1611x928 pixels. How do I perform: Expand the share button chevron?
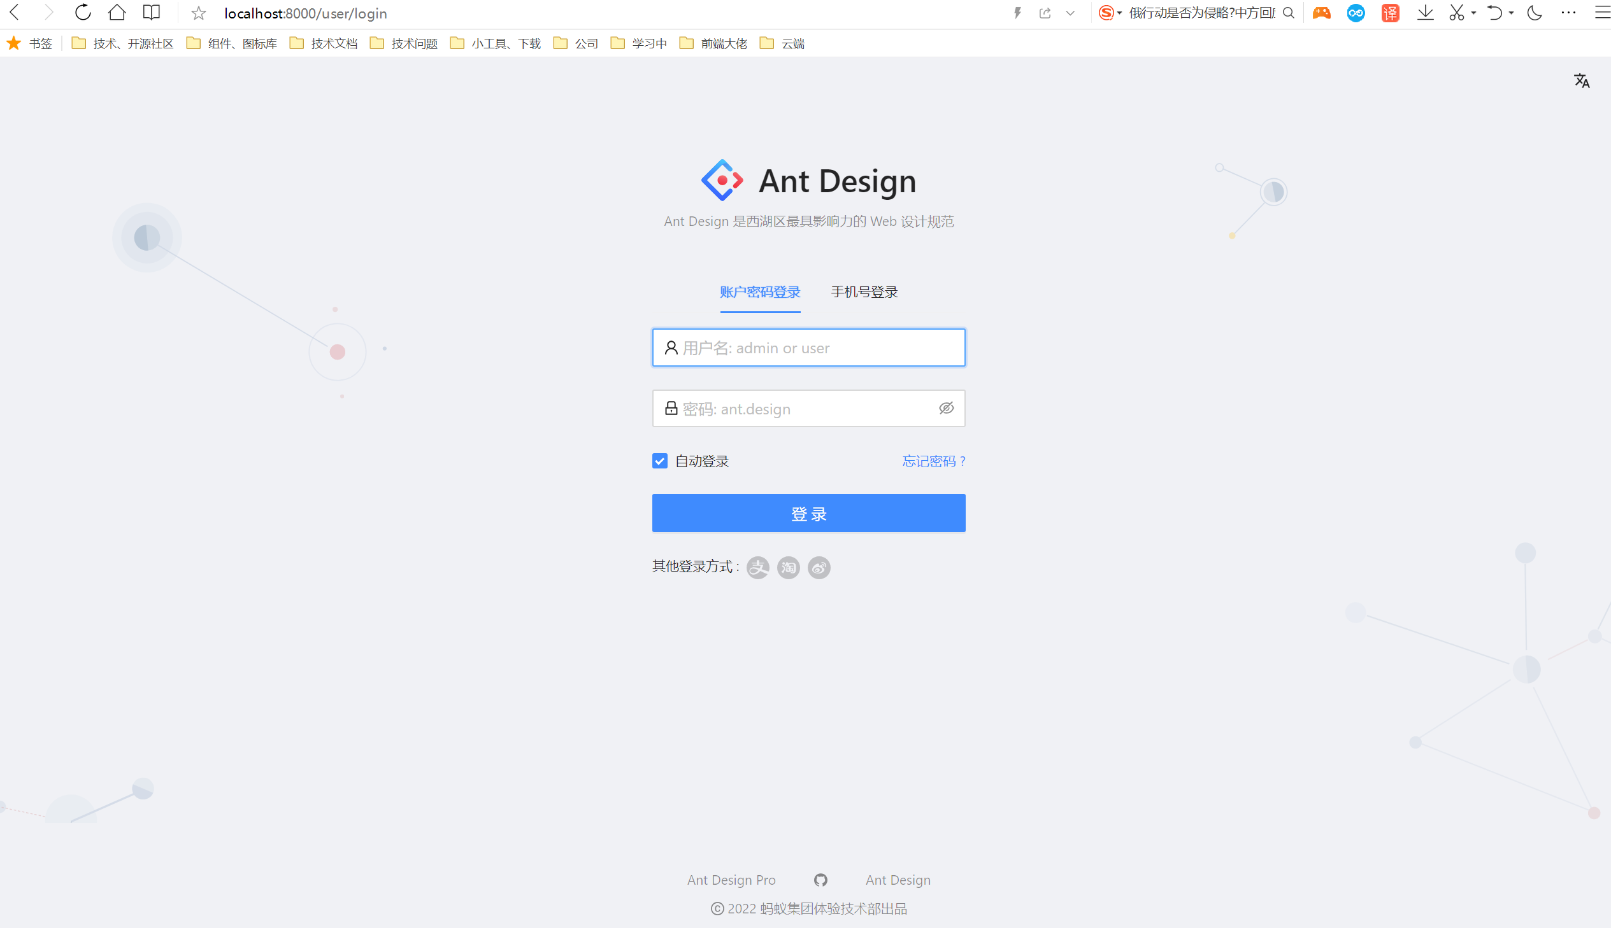pyautogui.click(x=1070, y=12)
